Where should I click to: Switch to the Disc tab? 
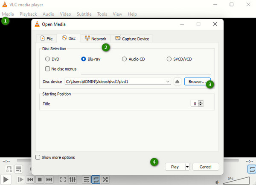(x=69, y=38)
